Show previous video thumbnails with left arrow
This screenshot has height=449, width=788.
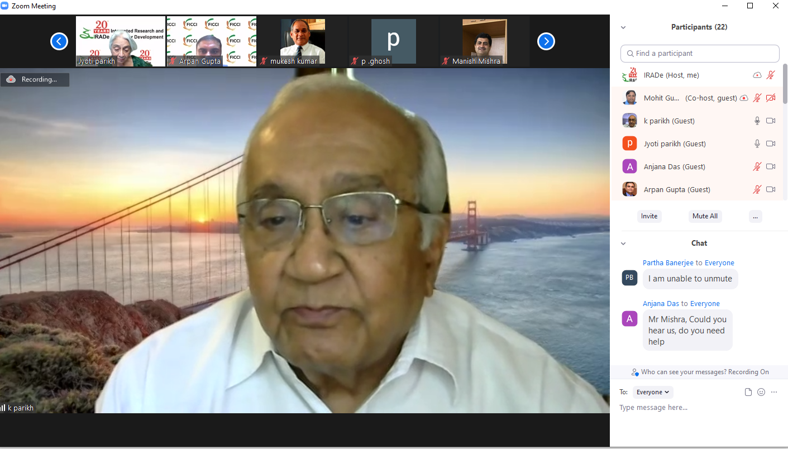pos(59,41)
